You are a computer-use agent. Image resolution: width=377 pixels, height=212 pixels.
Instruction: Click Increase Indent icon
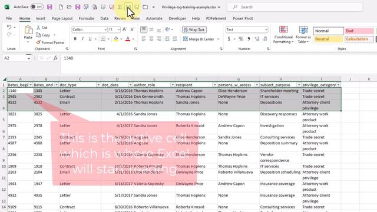[175, 39]
